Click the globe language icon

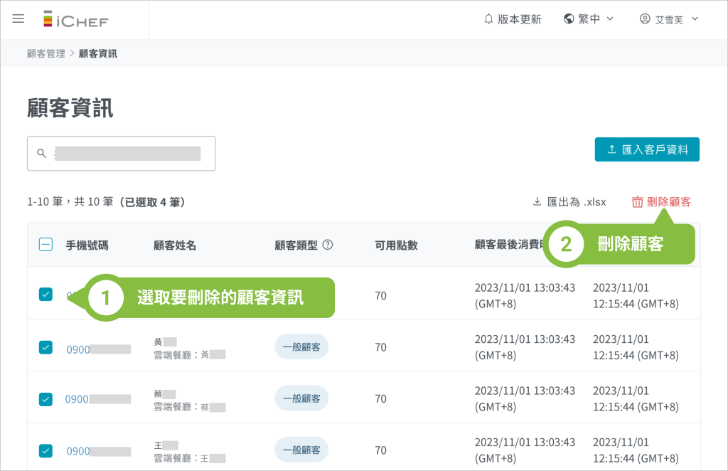[568, 19]
